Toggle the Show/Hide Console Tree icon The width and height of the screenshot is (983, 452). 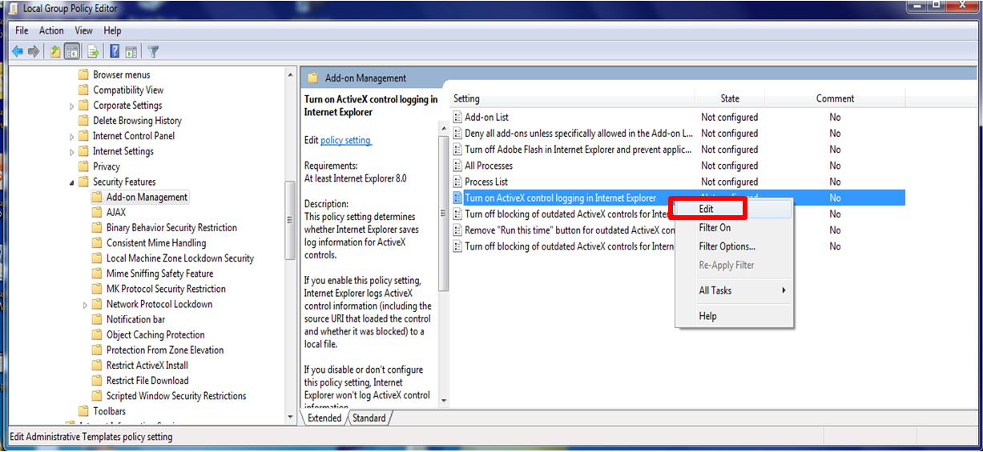72,51
